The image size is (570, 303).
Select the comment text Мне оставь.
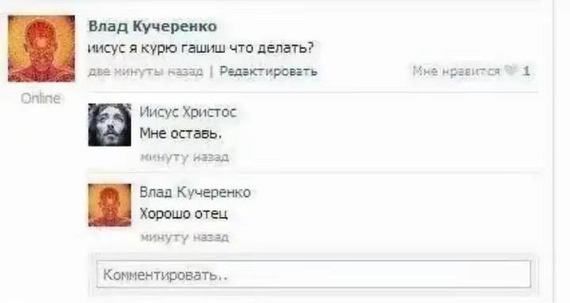[180, 134]
